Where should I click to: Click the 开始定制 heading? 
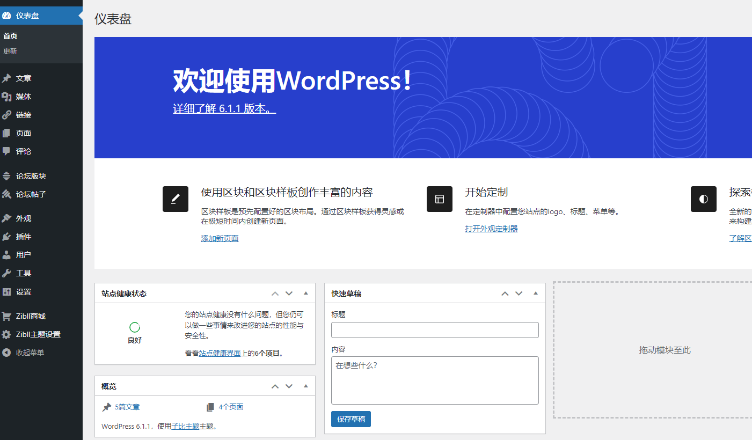click(x=486, y=192)
